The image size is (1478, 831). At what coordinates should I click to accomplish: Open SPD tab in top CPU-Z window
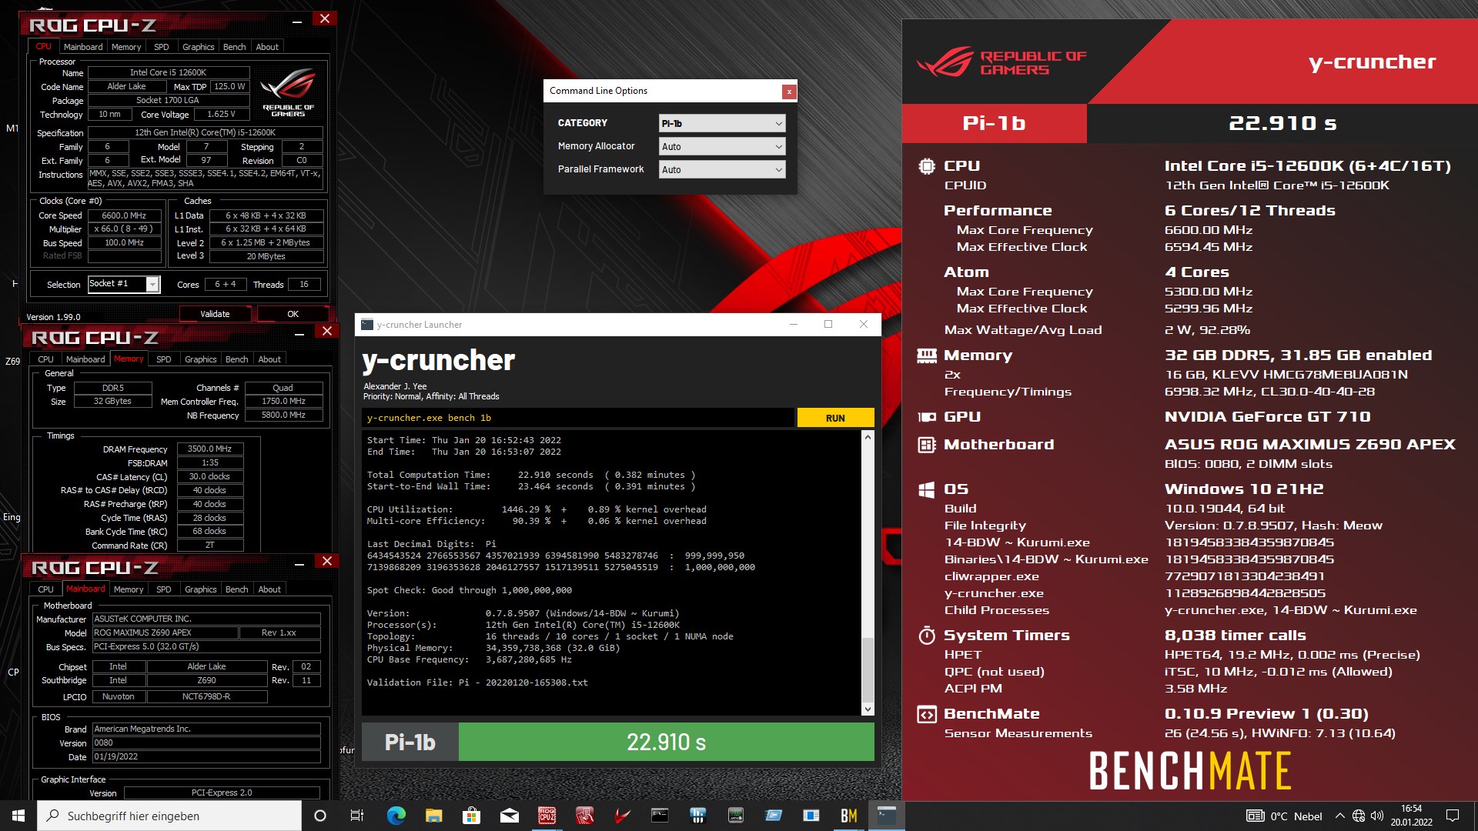pyautogui.click(x=162, y=47)
